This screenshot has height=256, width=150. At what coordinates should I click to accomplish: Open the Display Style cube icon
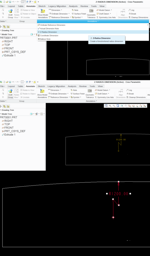tap(122, 106)
